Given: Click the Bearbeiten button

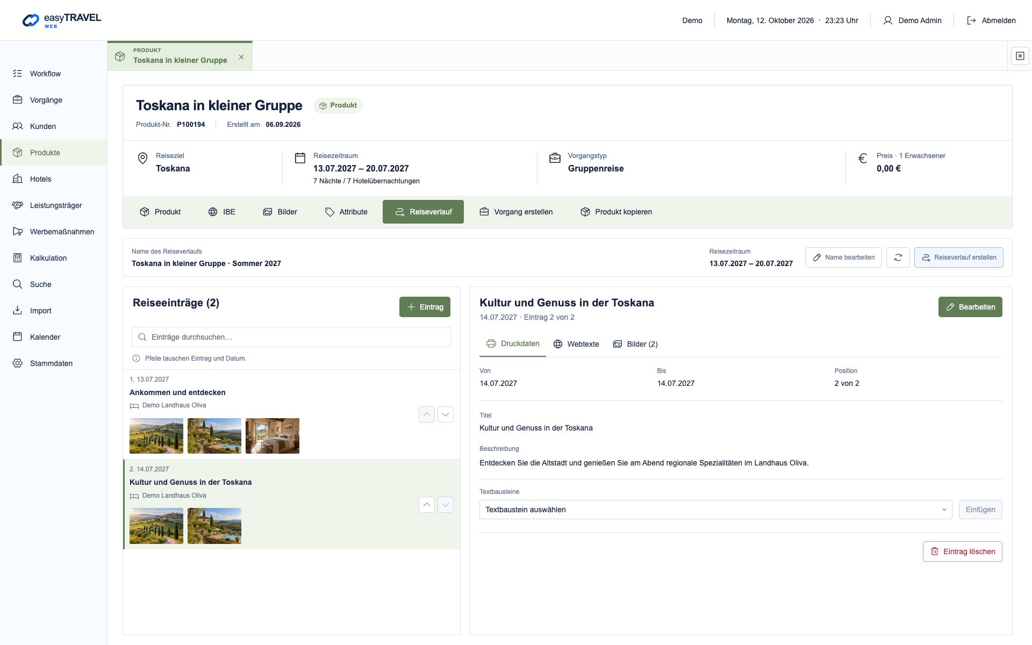Looking at the screenshot, I should pyautogui.click(x=970, y=307).
